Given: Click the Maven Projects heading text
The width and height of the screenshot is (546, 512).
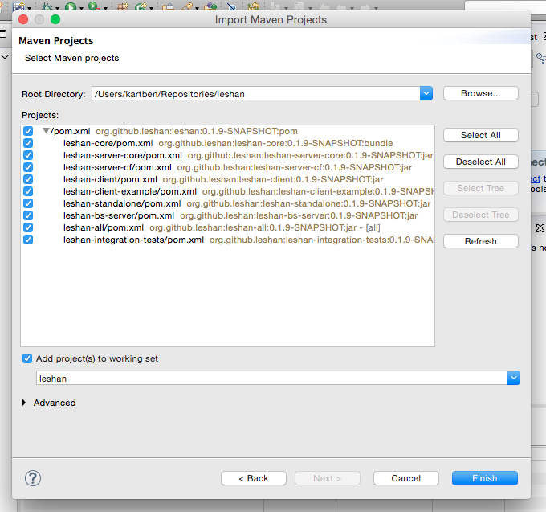Looking at the screenshot, I should (55, 41).
